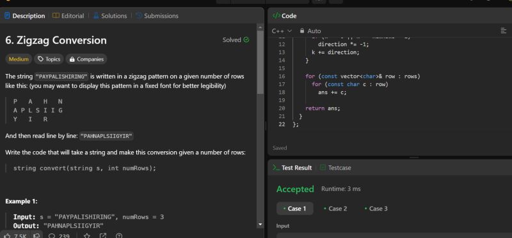Image resolution: width=512 pixels, height=238 pixels.
Task: Expand the Topics tag section
Action: [x=49, y=59]
